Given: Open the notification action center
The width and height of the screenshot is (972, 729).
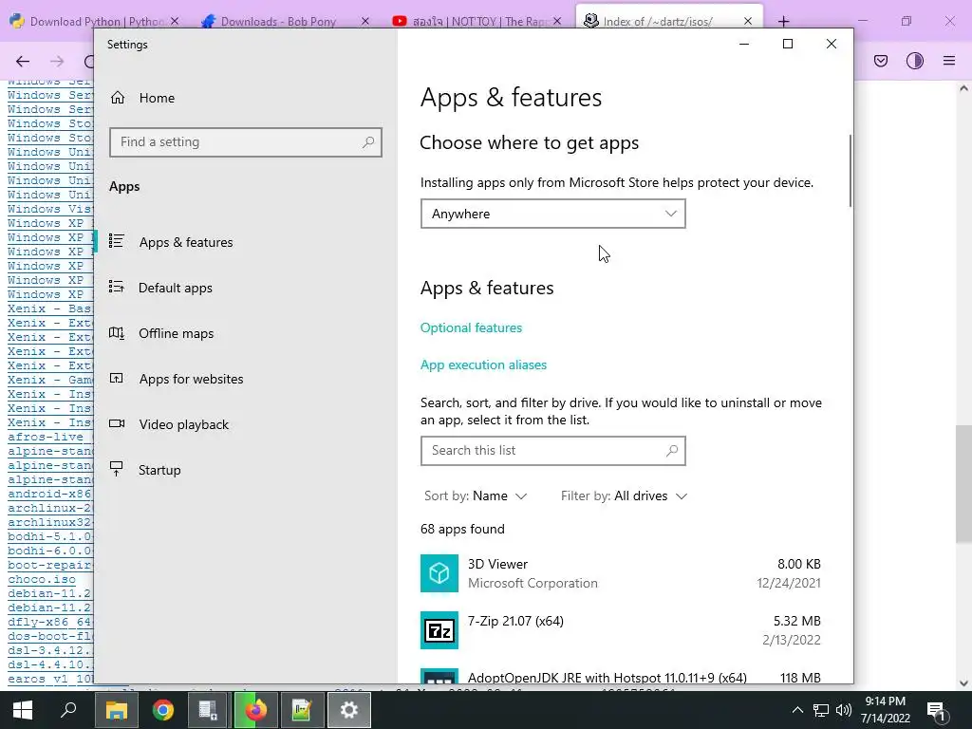Looking at the screenshot, I should [936, 710].
